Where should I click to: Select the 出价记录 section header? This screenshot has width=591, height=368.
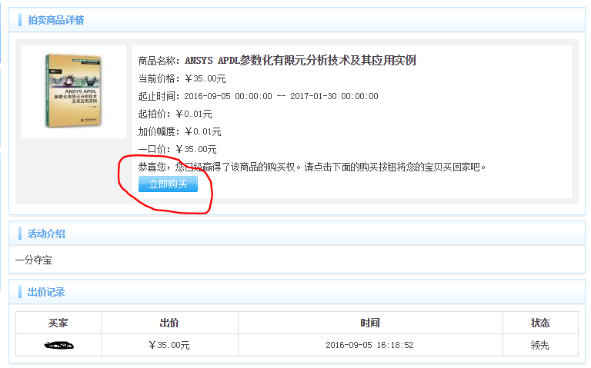click(46, 292)
